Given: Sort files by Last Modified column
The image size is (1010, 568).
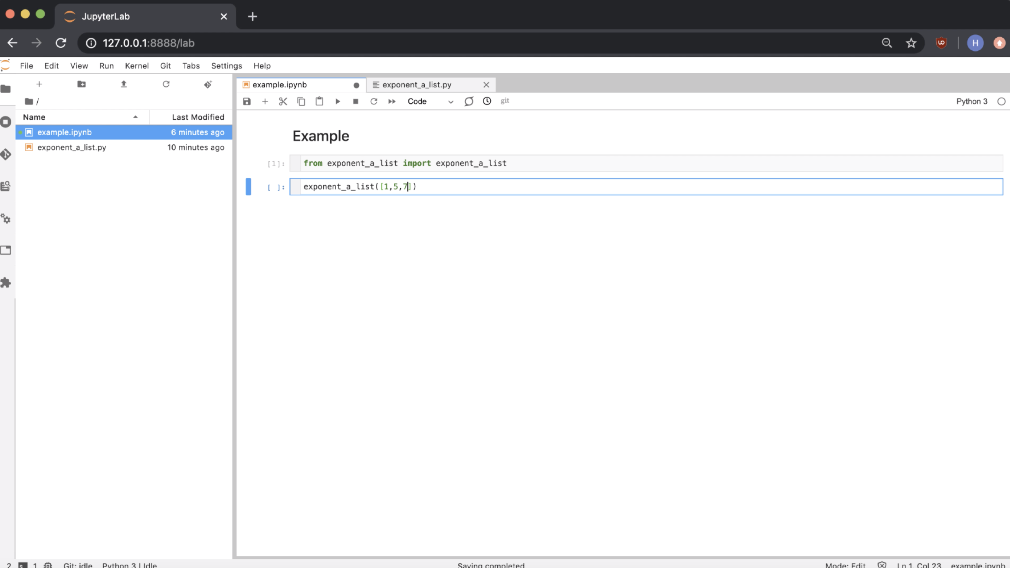Looking at the screenshot, I should pyautogui.click(x=197, y=117).
